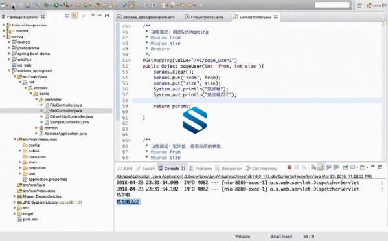
Task: Click the Writable status bar field
Action: click(242, 236)
